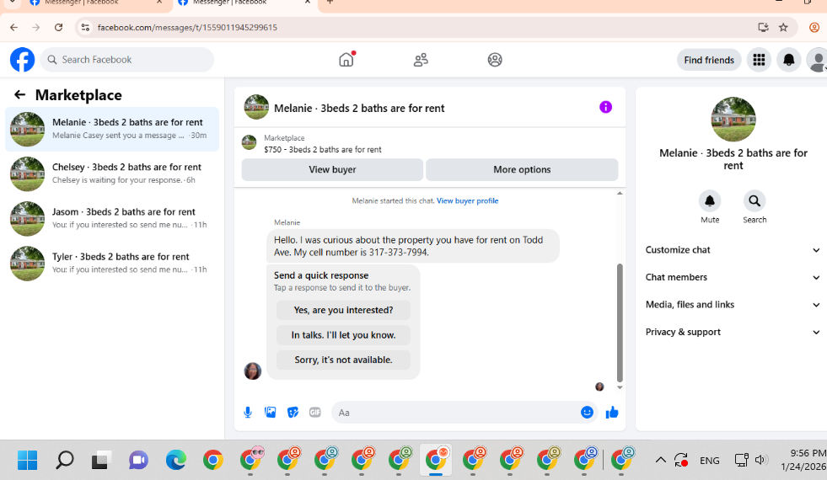Open Facebook home via logo

(22, 60)
